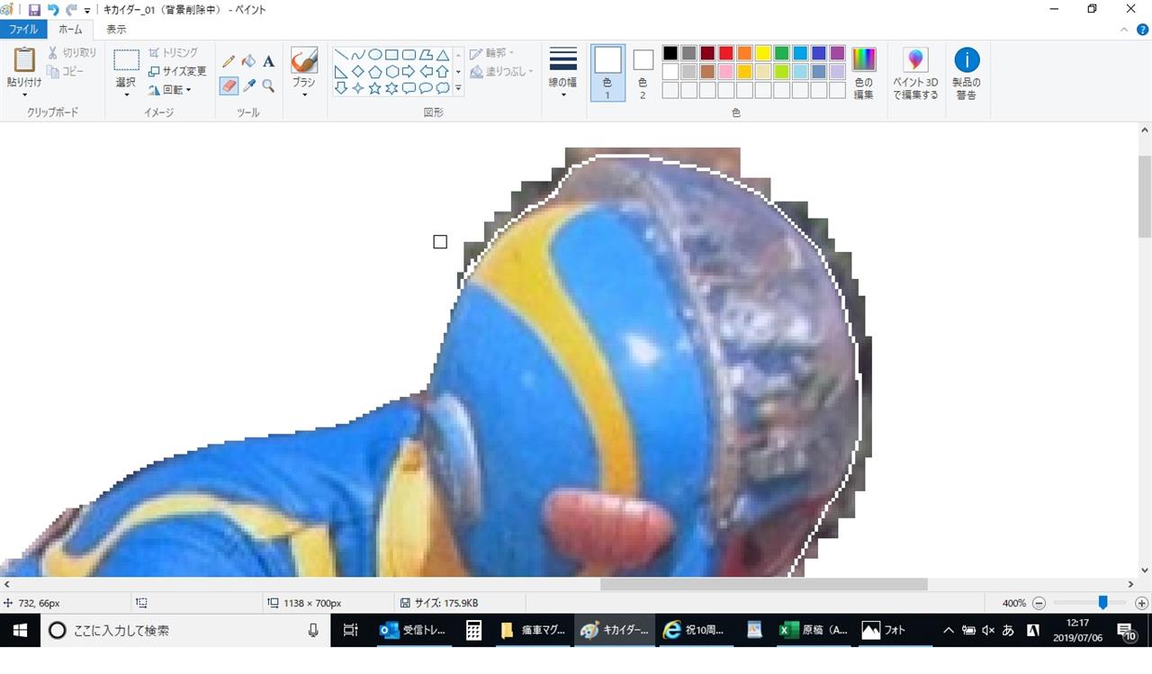Open Outlook from the taskbar
Image resolution: width=1152 pixels, height=674 pixels.
tap(413, 631)
